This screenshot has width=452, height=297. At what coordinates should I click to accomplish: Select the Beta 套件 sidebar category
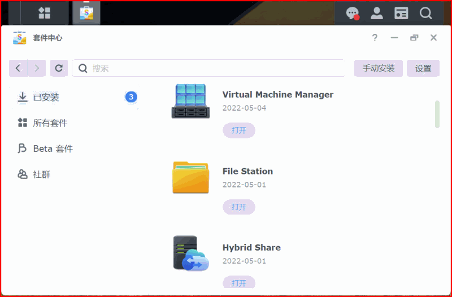75,148
